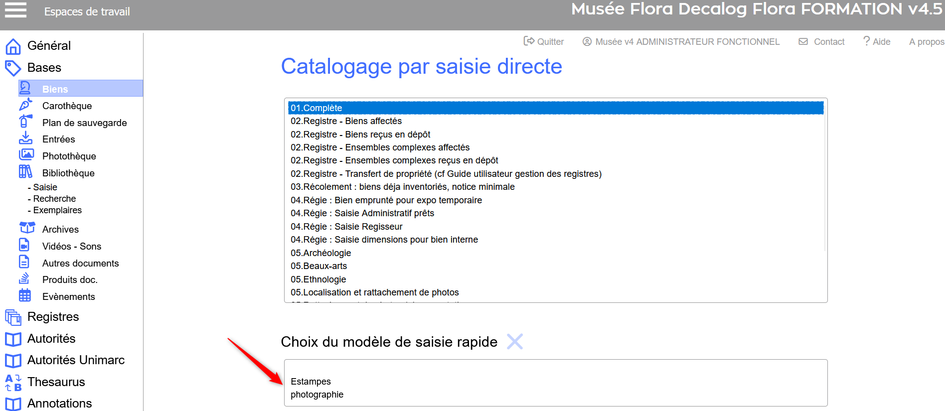This screenshot has width=945, height=411.
Task: Click the Bibliothèque books icon
Action: (x=25, y=172)
